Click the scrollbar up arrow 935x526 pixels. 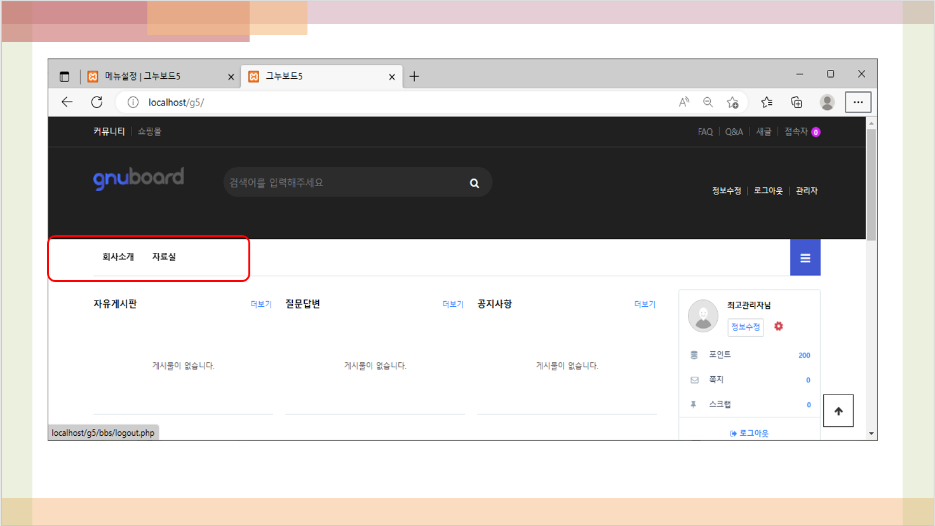pyautogui.click(x=871, y=123)
